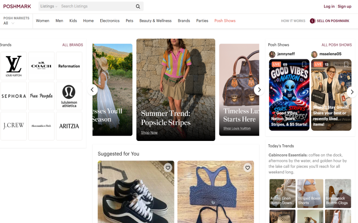The height and width of the screenshot is (223, 358).
Task: Click the Log in link
Action: (329, 6)
